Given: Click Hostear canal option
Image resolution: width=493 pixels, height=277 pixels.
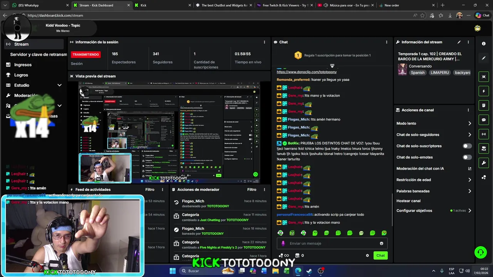Looking at the screenshot, I should (408, 201).
